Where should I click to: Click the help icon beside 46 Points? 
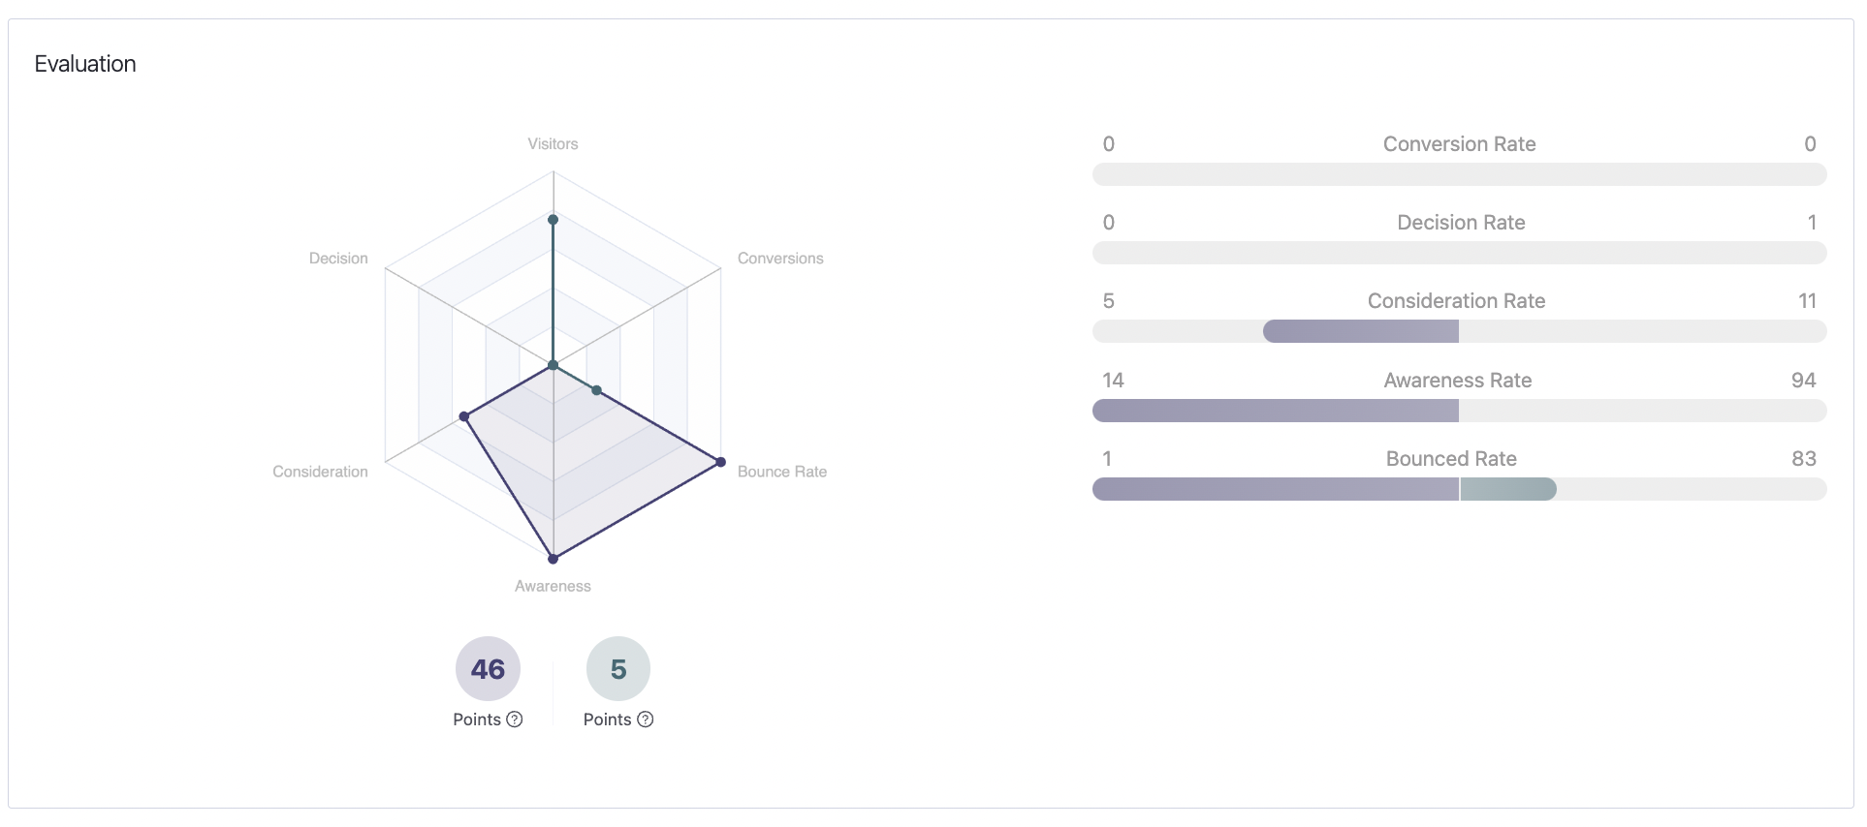point(515,720)
